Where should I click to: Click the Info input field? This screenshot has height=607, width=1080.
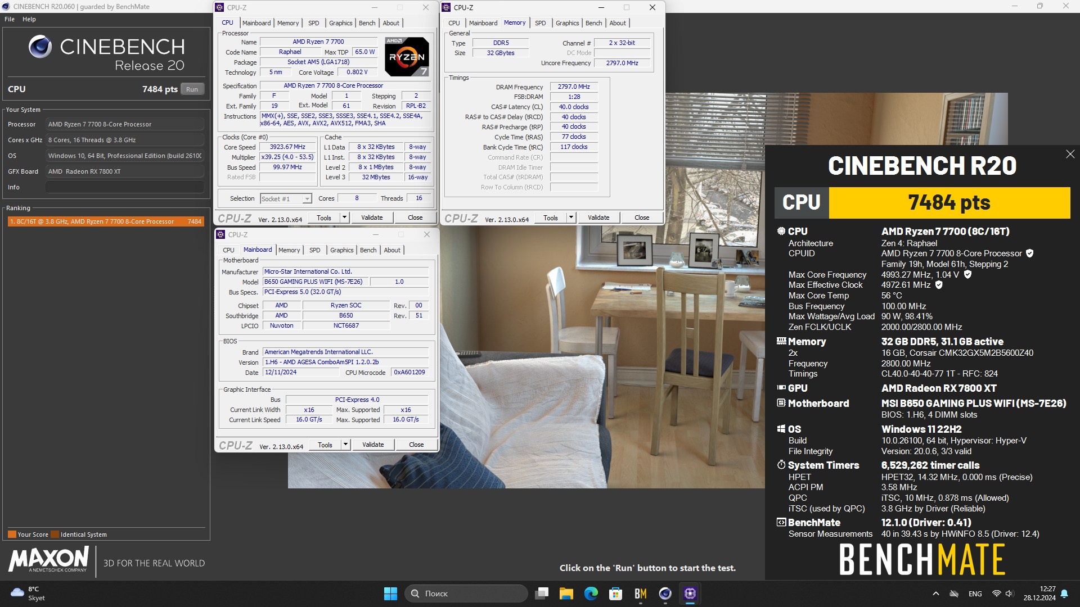tap(124, 187)
